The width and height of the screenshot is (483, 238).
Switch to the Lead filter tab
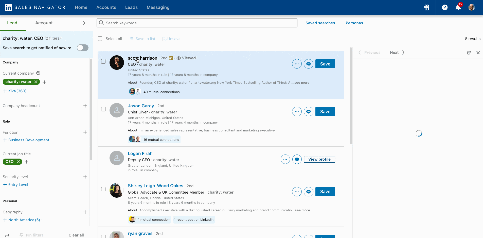12,23
